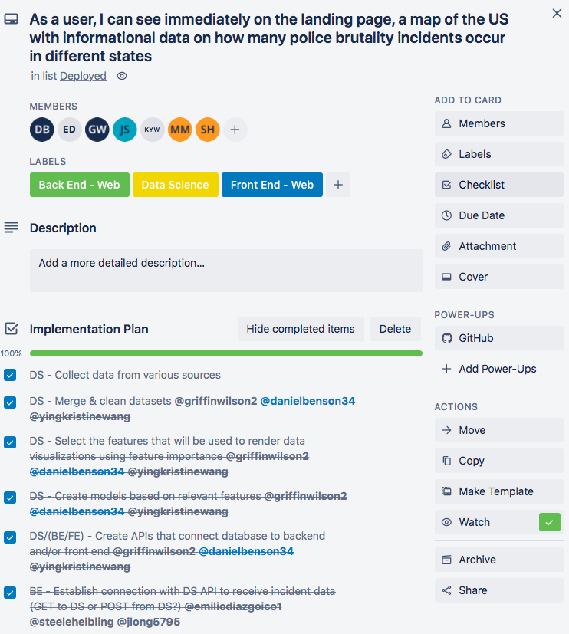
Task: Uncheck 'Collect data from various sources' item
Action: [x=11, y=375]
